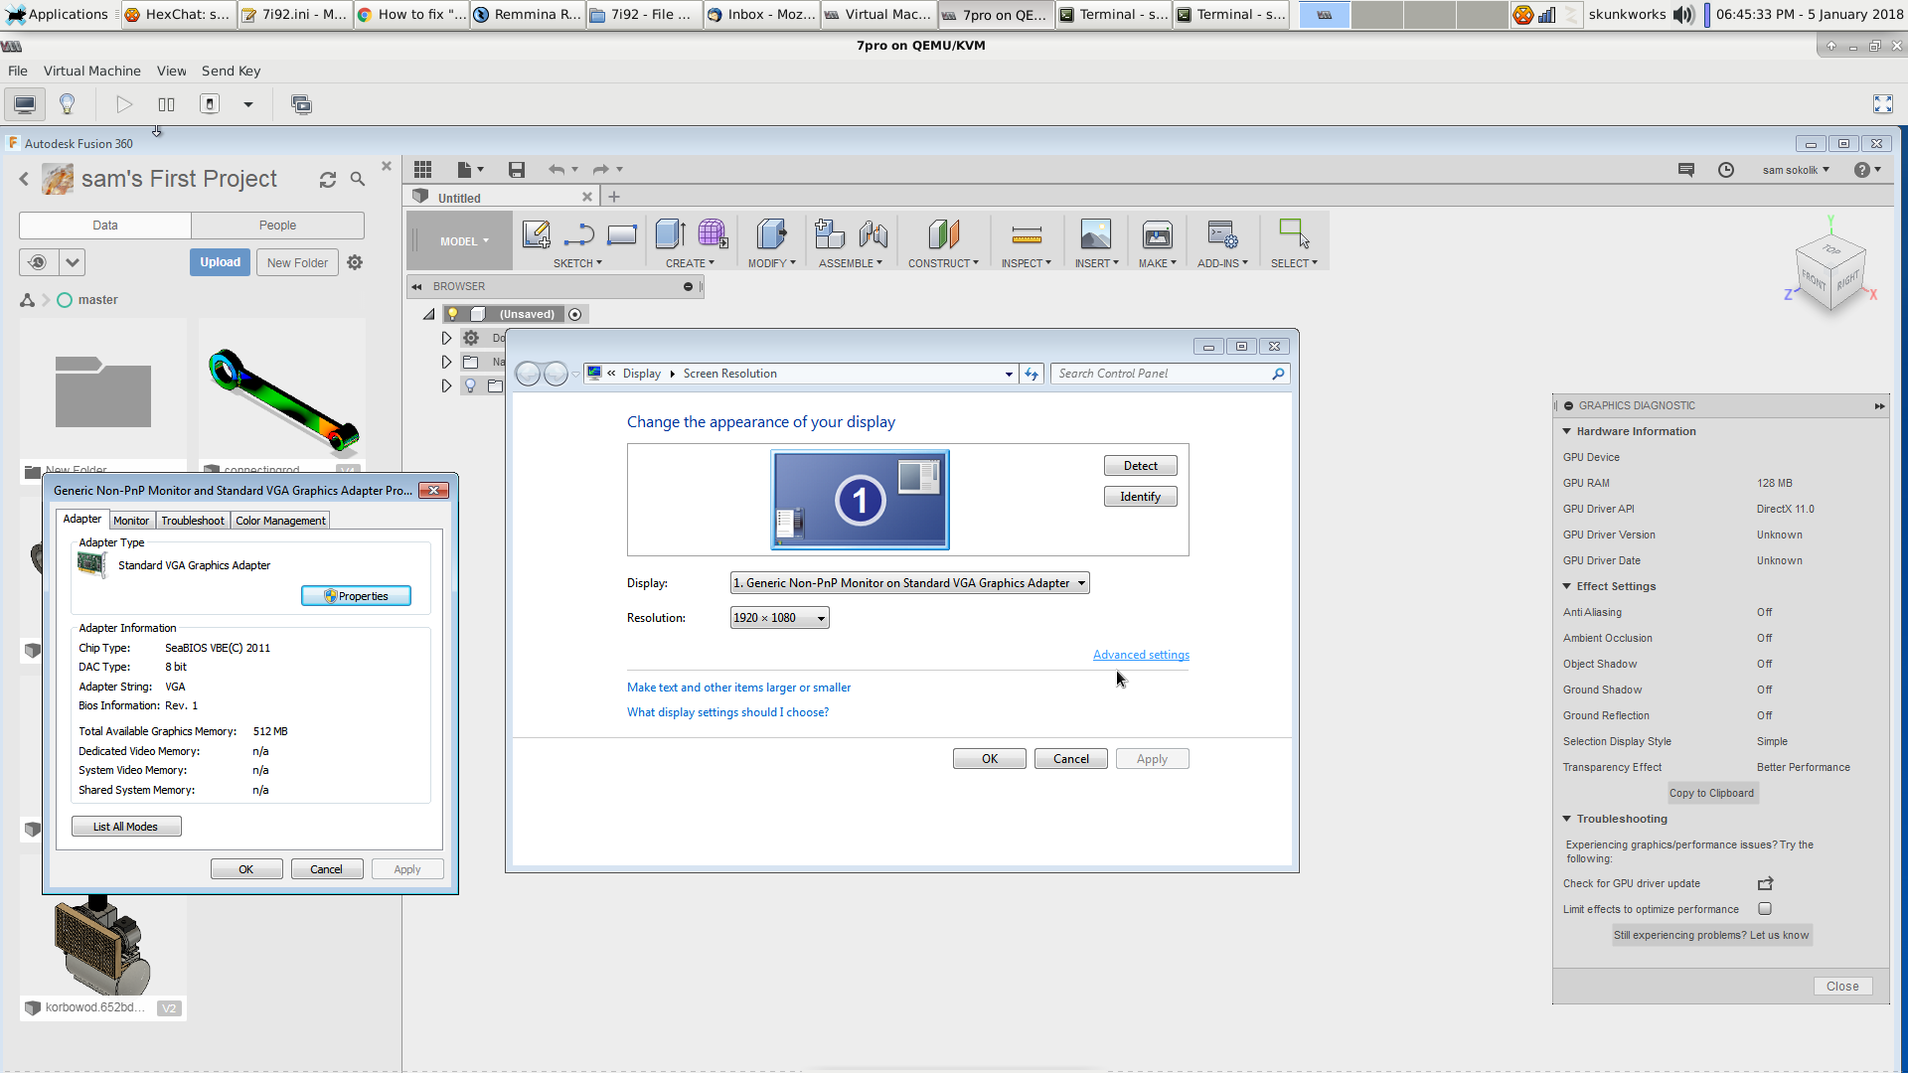Select the CONSTRUCT offset plane icon

(x=943, y=234)
